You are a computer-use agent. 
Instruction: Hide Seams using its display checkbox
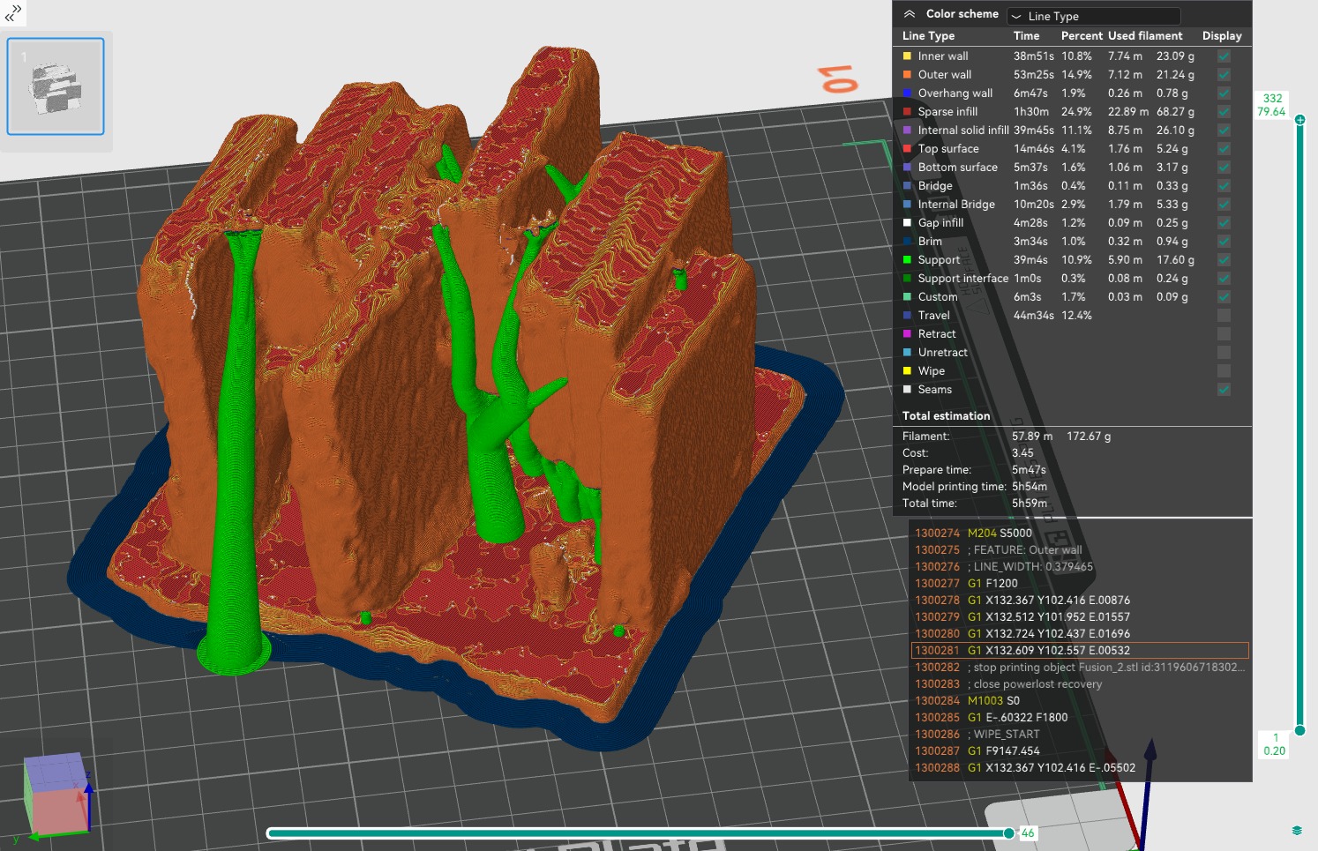1224,390
